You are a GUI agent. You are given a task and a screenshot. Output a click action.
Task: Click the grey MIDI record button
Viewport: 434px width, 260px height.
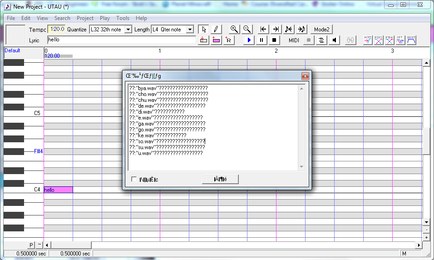coord(309,40)
